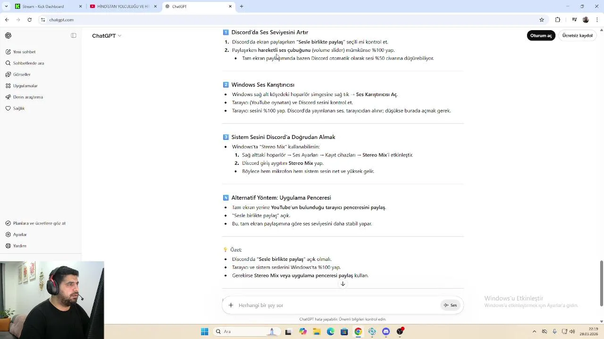Screen dimensions: 604x339
Task: Click the webcam overlay thumbnail
Action: tap(52, 300)
